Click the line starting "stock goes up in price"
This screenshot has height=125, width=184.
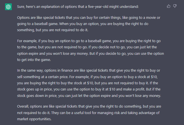pos(89,89)
